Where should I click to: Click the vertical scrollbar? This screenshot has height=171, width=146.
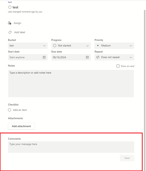[145, 90]
